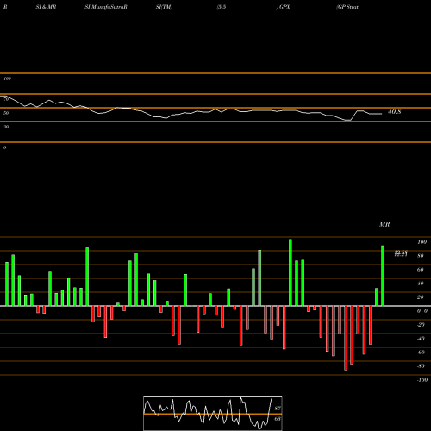Click the '0 0' label on the MR axis
Viewport: 431px width, 431px height.
coord(422,311)
